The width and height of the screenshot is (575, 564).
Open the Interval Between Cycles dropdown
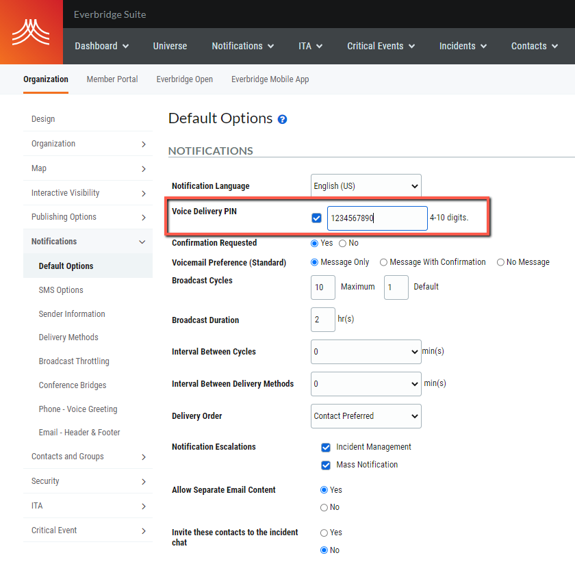pyautogui.click(x=366, y=351)
